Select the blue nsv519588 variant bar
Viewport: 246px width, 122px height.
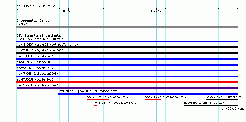127,59
